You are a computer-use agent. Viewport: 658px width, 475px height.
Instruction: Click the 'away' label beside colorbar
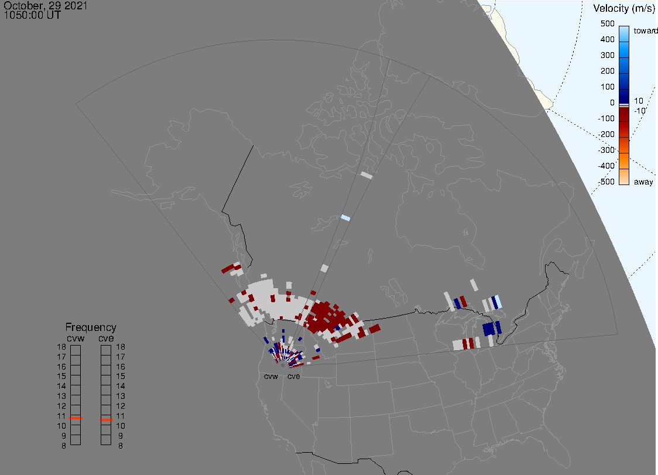coord(643,182)
